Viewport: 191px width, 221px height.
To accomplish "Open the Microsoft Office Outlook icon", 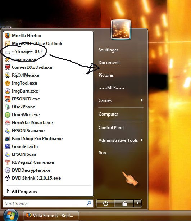I will click(8, 44).
